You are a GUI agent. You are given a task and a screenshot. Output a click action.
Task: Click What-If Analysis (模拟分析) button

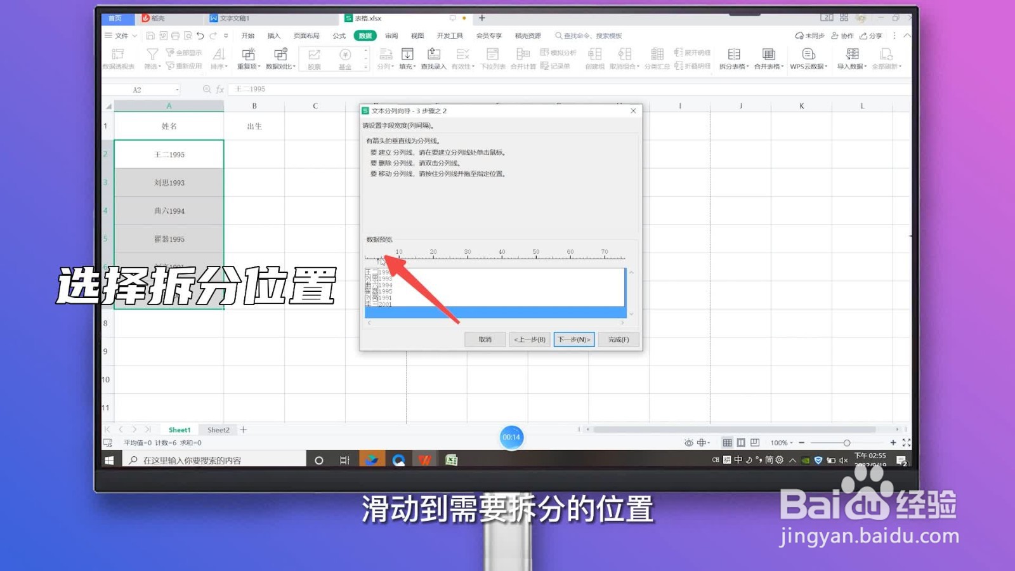click(x=558, y=53)
